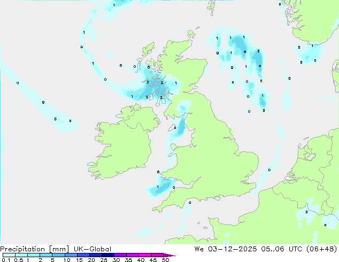Click the '4' precipitation value in North Sea
Viewport: 339px width, 262px height.
(x=260, y=66)
